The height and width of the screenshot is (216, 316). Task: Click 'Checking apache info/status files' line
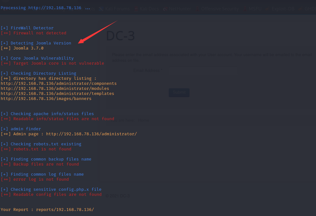pyautogui.click(x=47, y=114)
